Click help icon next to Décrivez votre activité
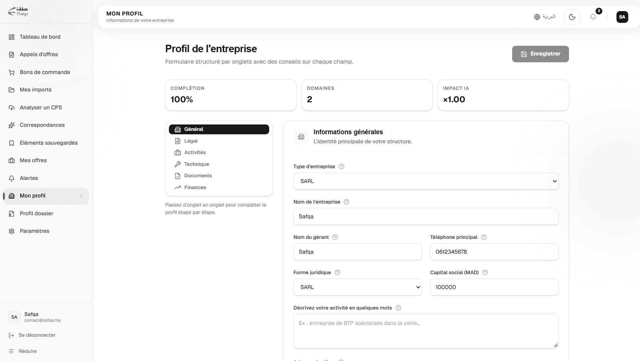The image size is (640, 361). pos(398,308)
